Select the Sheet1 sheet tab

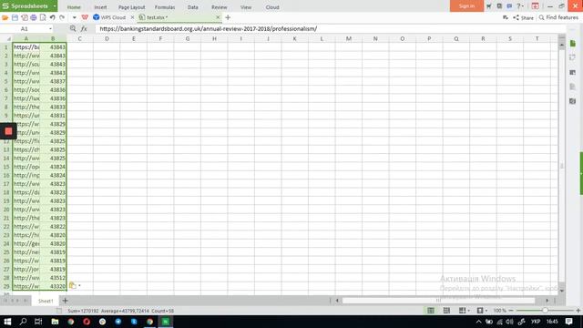click(x=46, y=301)
